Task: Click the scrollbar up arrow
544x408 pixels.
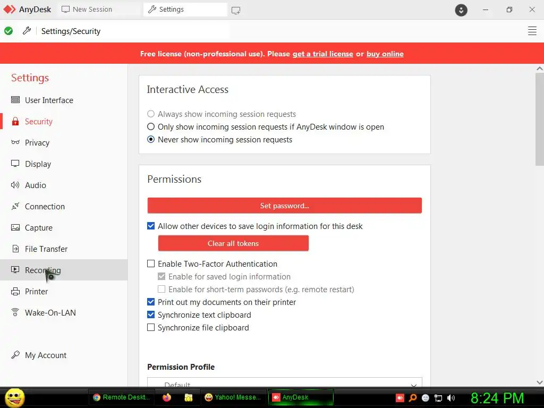Action: point(540,69)
